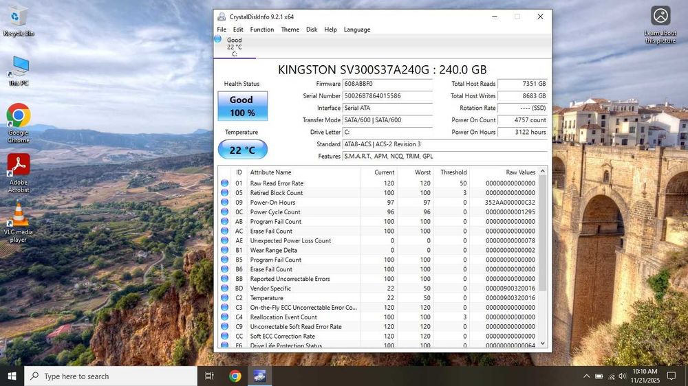The width and height of the screenshot is (688, 386).
Task: Click the Standard field ATA8-ACS
Action: [x=445, y=144]
